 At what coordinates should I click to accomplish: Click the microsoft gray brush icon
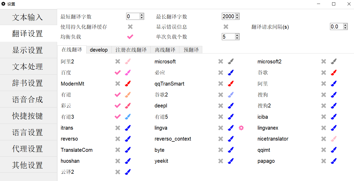click(x=230, y=62)
